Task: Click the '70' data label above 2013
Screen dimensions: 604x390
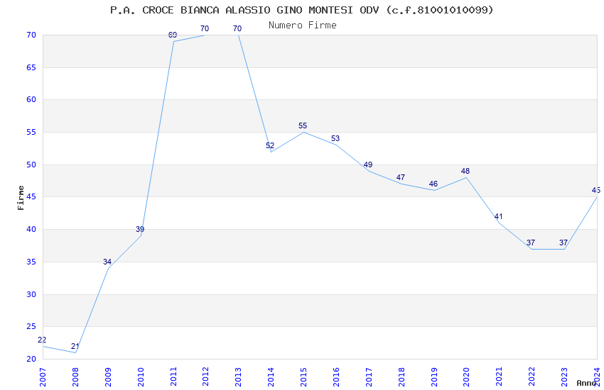Action: pos(237,28)
